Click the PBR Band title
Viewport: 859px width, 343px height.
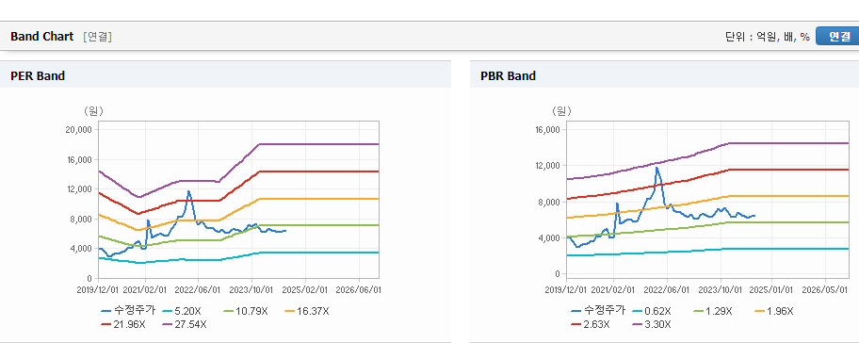[x=508, y=76]
